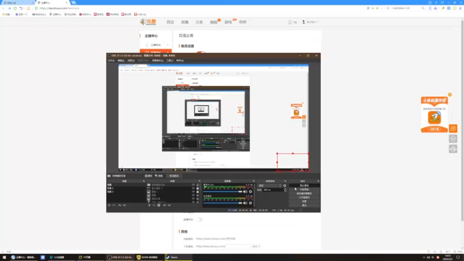Open the last menu in the OBS menu bar
This screenshot has height=261, width=464.
click(180, 60)
